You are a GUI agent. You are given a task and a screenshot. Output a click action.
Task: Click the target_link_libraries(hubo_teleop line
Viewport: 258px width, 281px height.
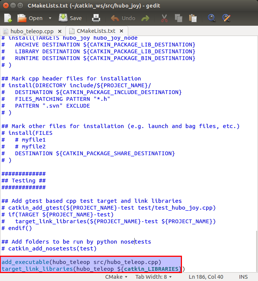click(93, 269)
